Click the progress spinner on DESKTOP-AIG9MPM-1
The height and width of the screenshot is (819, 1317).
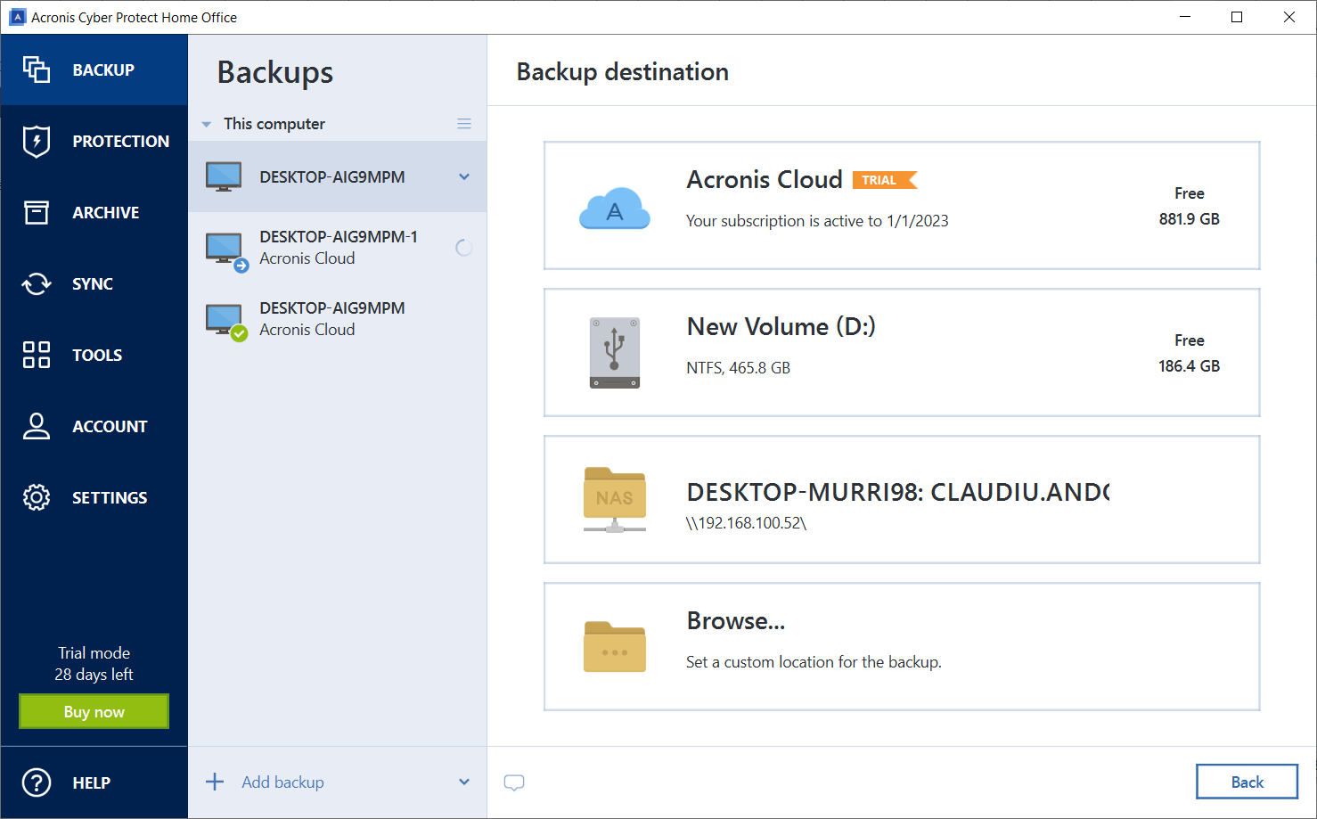pyautogui.click(x=464, y=248)
